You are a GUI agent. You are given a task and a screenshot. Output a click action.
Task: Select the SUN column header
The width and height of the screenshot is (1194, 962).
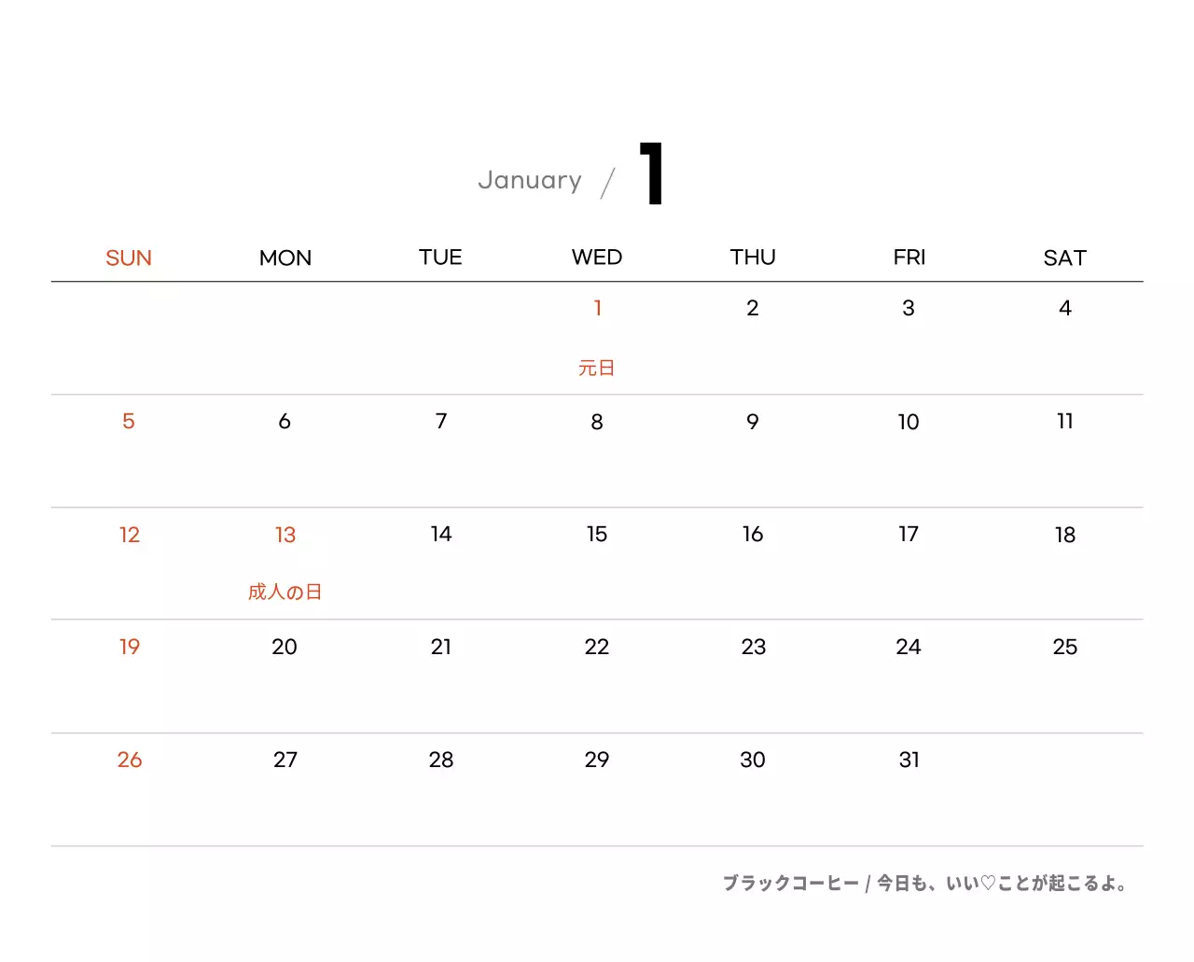tap(129, 258)
